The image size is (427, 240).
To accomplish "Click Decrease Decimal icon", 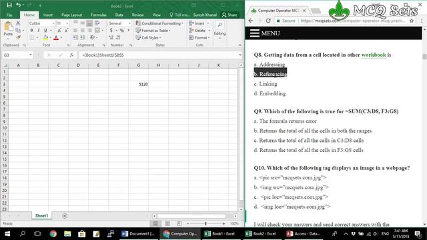I will (118, 37).
